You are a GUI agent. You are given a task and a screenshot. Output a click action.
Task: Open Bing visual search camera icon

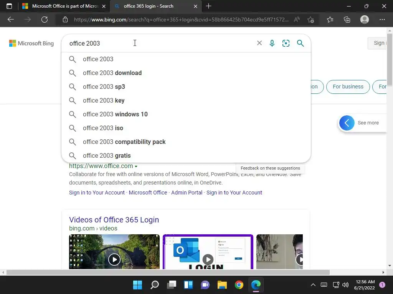coord(286,43)
